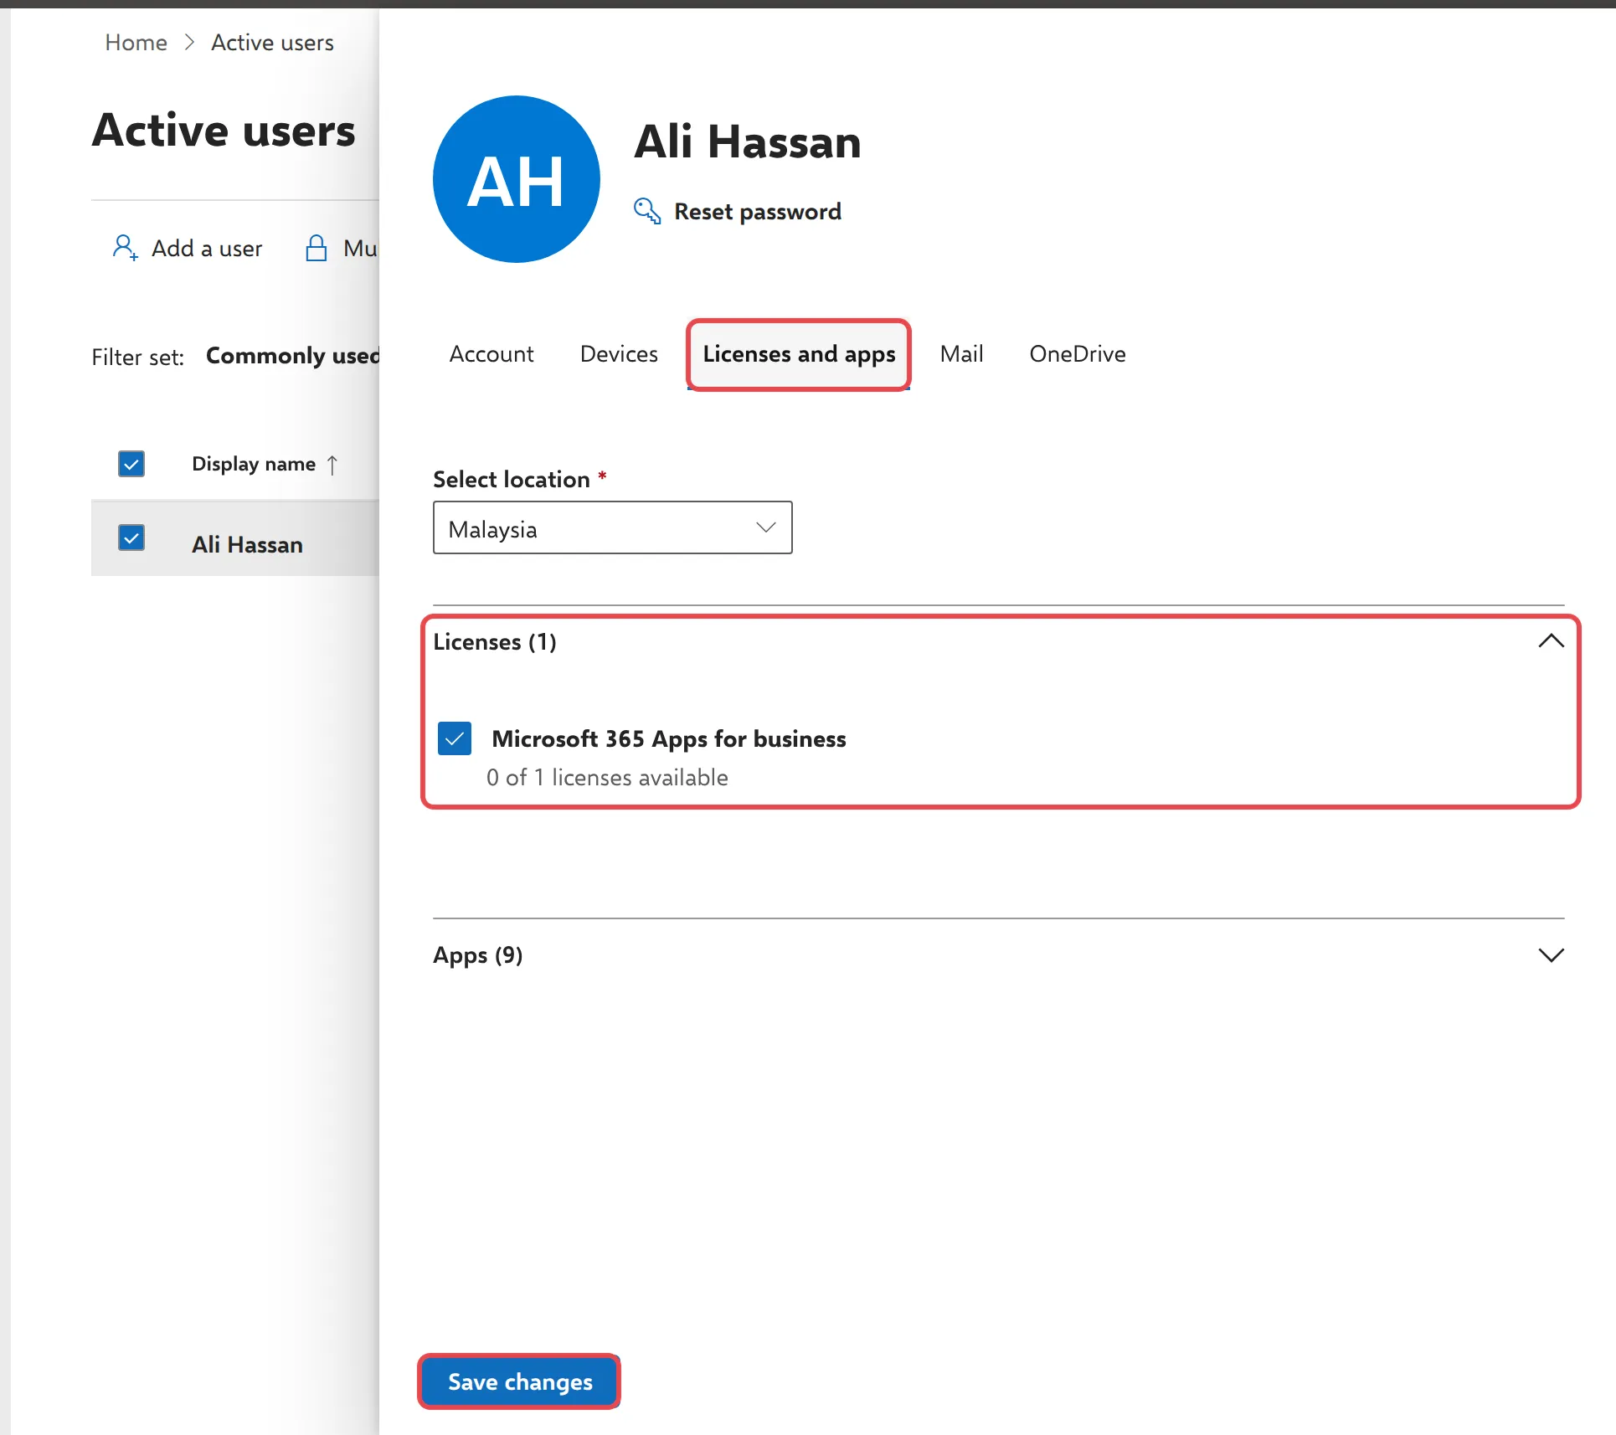Click the Add a user person icon
The image size is (1616, 1435).
pos(125,248)
